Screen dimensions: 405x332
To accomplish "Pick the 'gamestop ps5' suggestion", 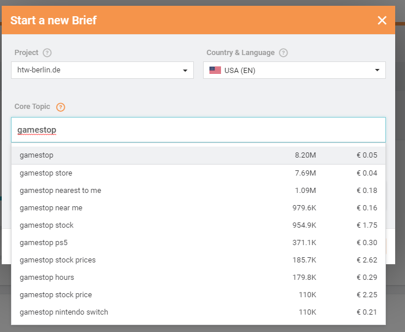I will (198, 243).
